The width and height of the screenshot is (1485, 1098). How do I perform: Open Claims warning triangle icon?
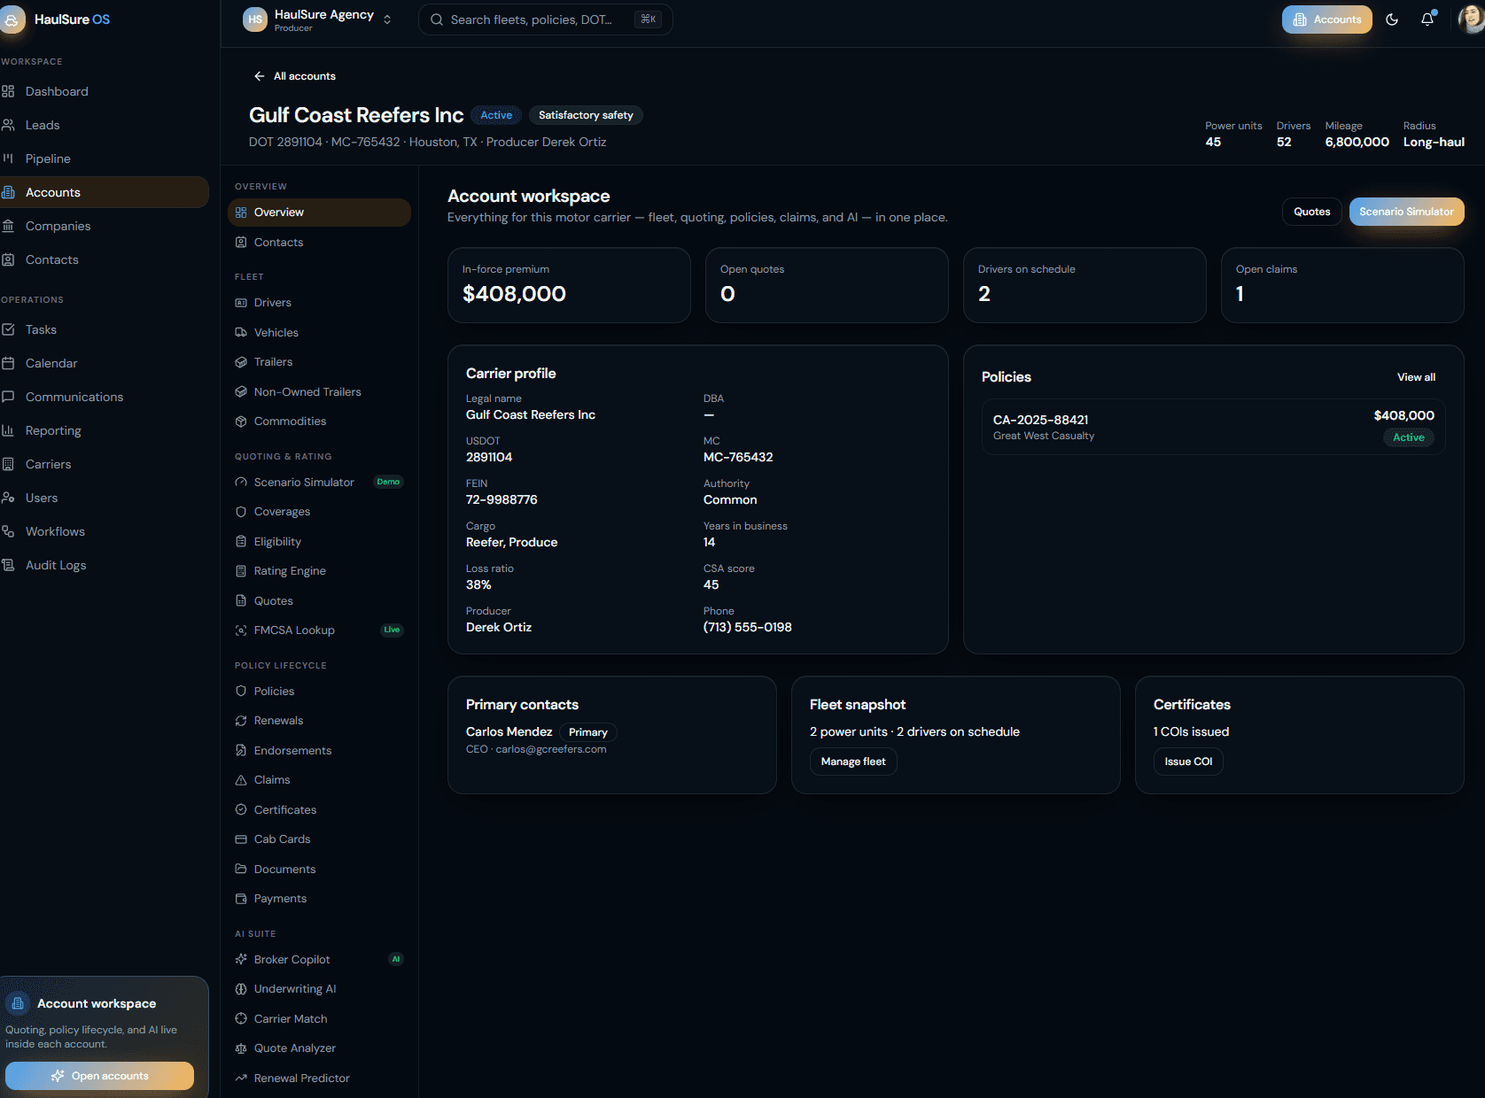point(241,780)
